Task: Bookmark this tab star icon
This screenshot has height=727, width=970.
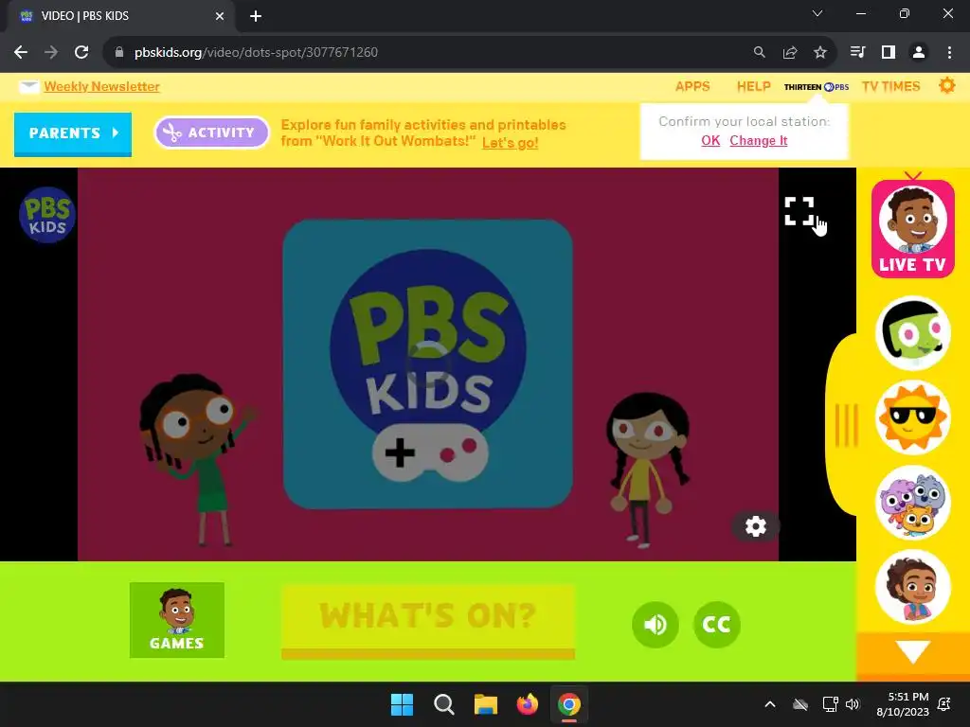Action: [x=819, y=52]
